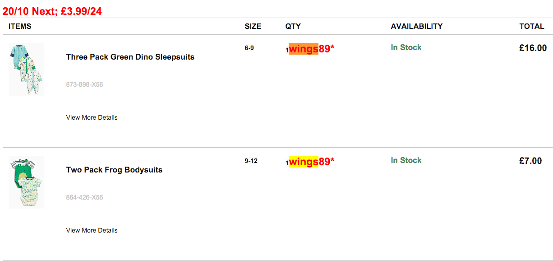Click the £16.00 total price

[533, 48]
